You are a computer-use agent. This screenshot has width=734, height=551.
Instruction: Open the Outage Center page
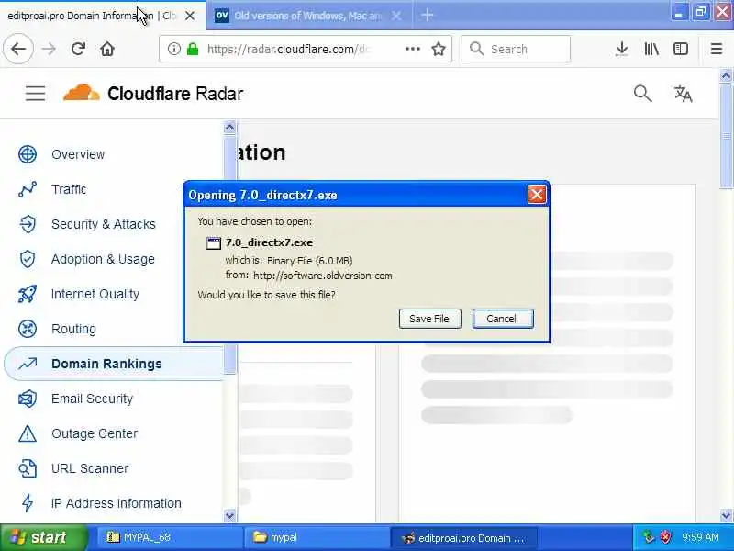tap(95, 433)
